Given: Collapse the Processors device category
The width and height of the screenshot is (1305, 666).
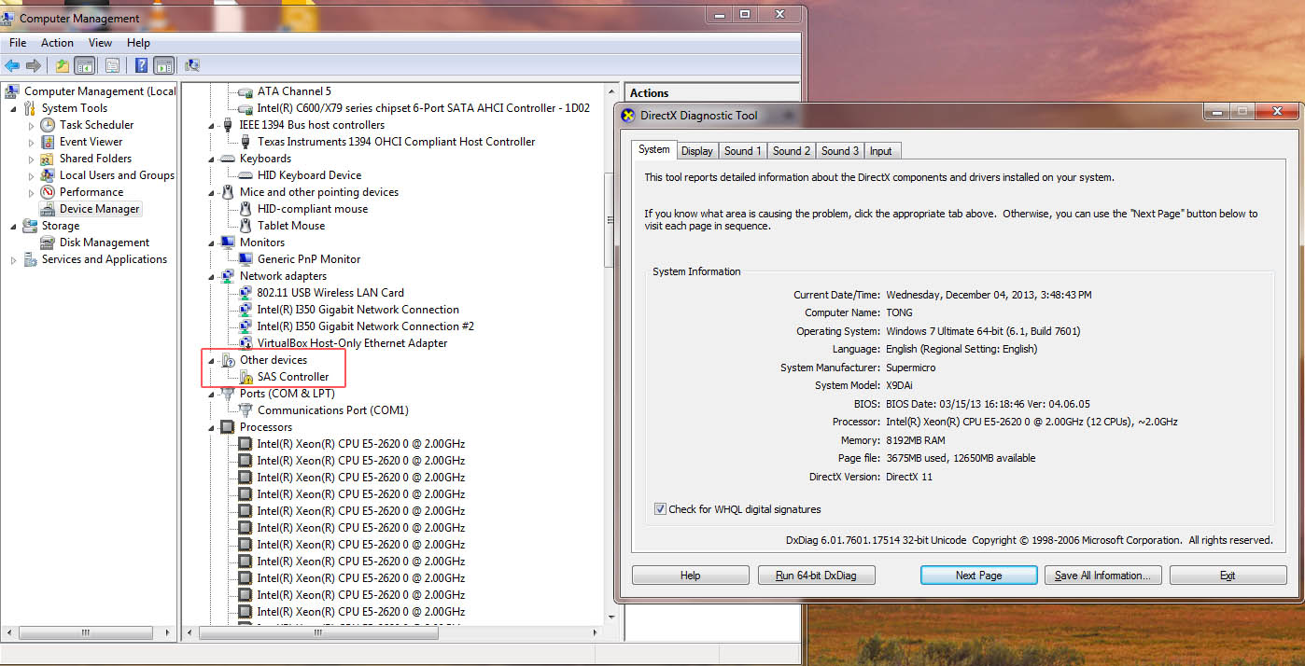Looking at the screenshot, I should tap(211, 427).
